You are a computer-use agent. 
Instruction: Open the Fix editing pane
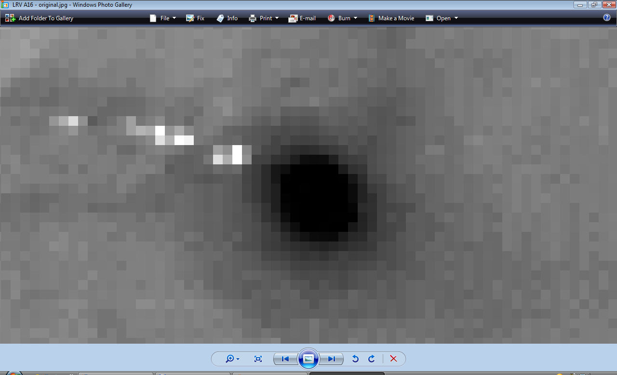pos(195,18)
